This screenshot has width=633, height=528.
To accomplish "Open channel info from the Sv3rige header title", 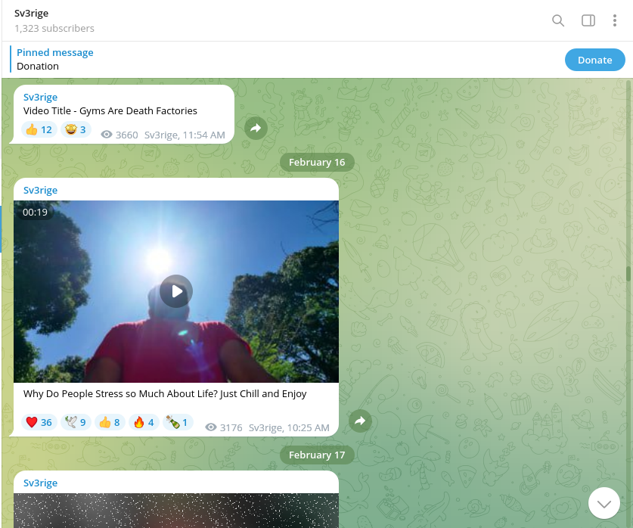I will coord(32,13).
